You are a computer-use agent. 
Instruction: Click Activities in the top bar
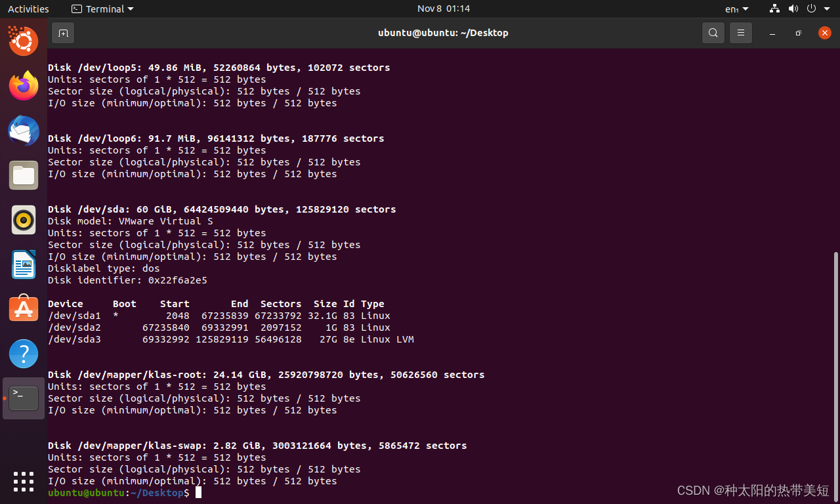(28, 9)
